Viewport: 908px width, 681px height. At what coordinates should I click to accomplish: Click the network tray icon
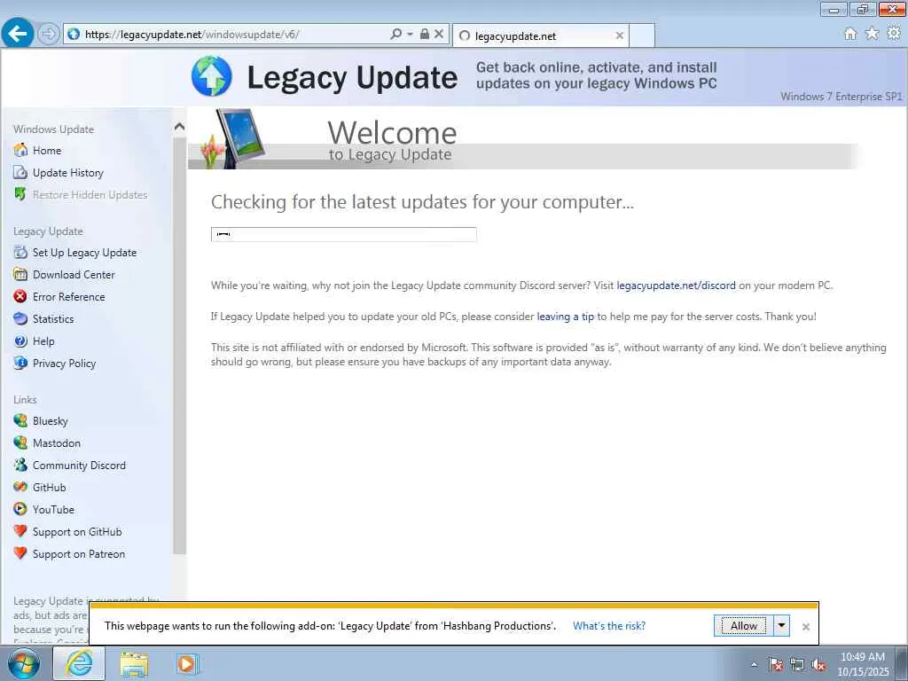[x=797, y=665]
